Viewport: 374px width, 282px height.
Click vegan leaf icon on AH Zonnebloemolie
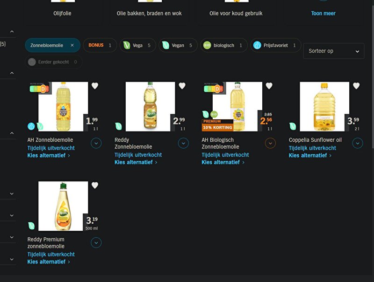[40, 126]
